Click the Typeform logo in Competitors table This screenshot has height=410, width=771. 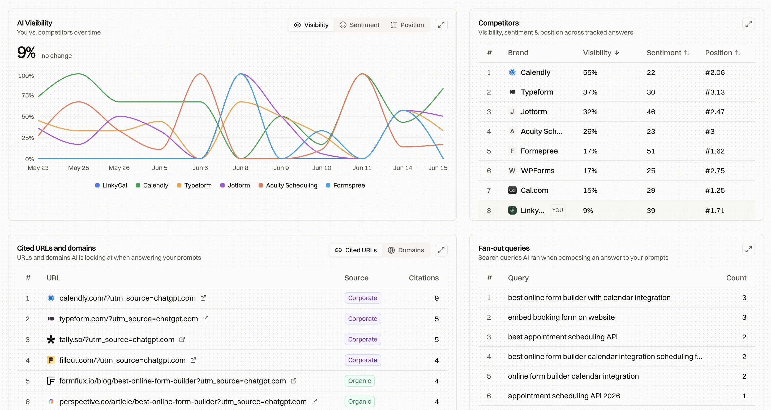pos(512,92)
